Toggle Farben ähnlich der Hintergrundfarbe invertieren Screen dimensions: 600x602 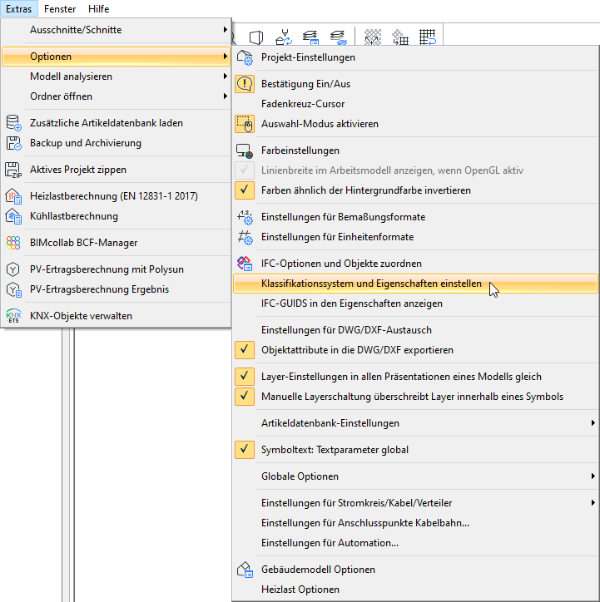[x=415, y=190]
